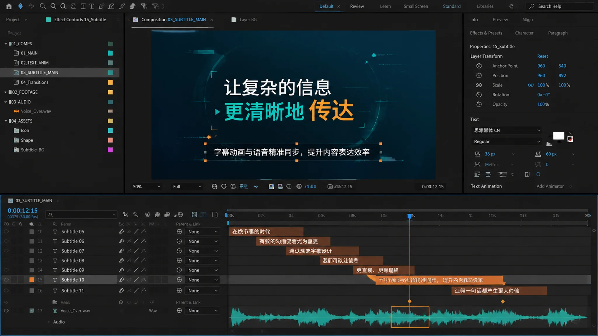
Task: Toggle visibility of Subtitle 05 layer
Action: coord(6,232)
